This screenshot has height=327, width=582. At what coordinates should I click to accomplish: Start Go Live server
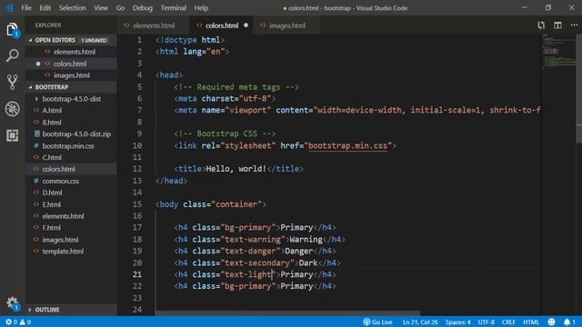377,322
